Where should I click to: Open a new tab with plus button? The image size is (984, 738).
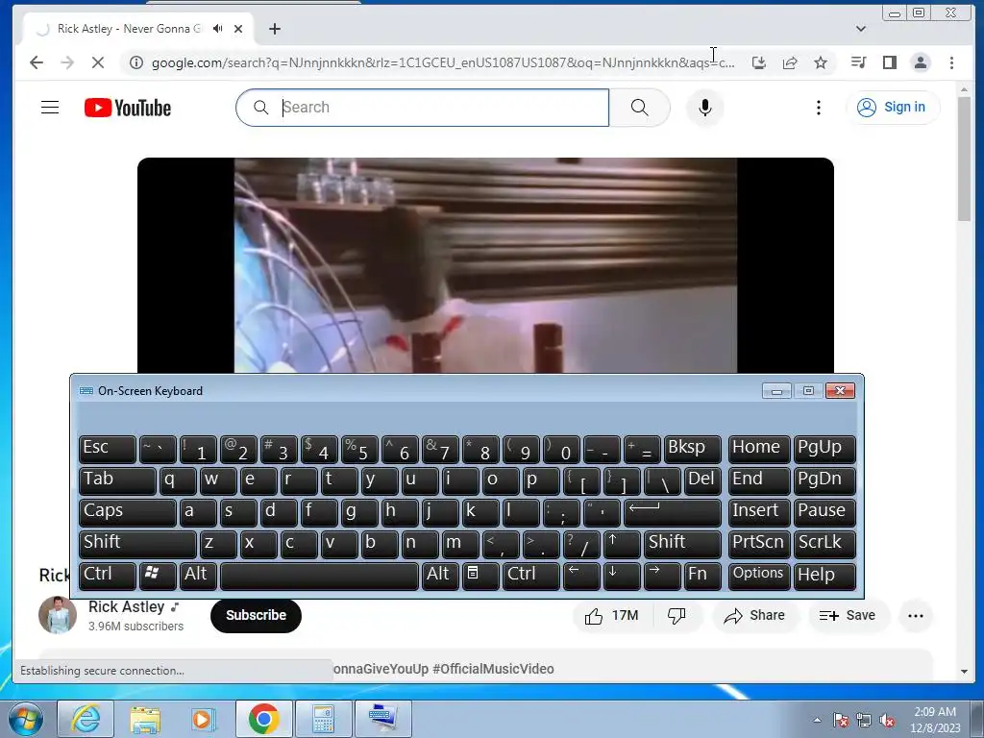point(274,28)
